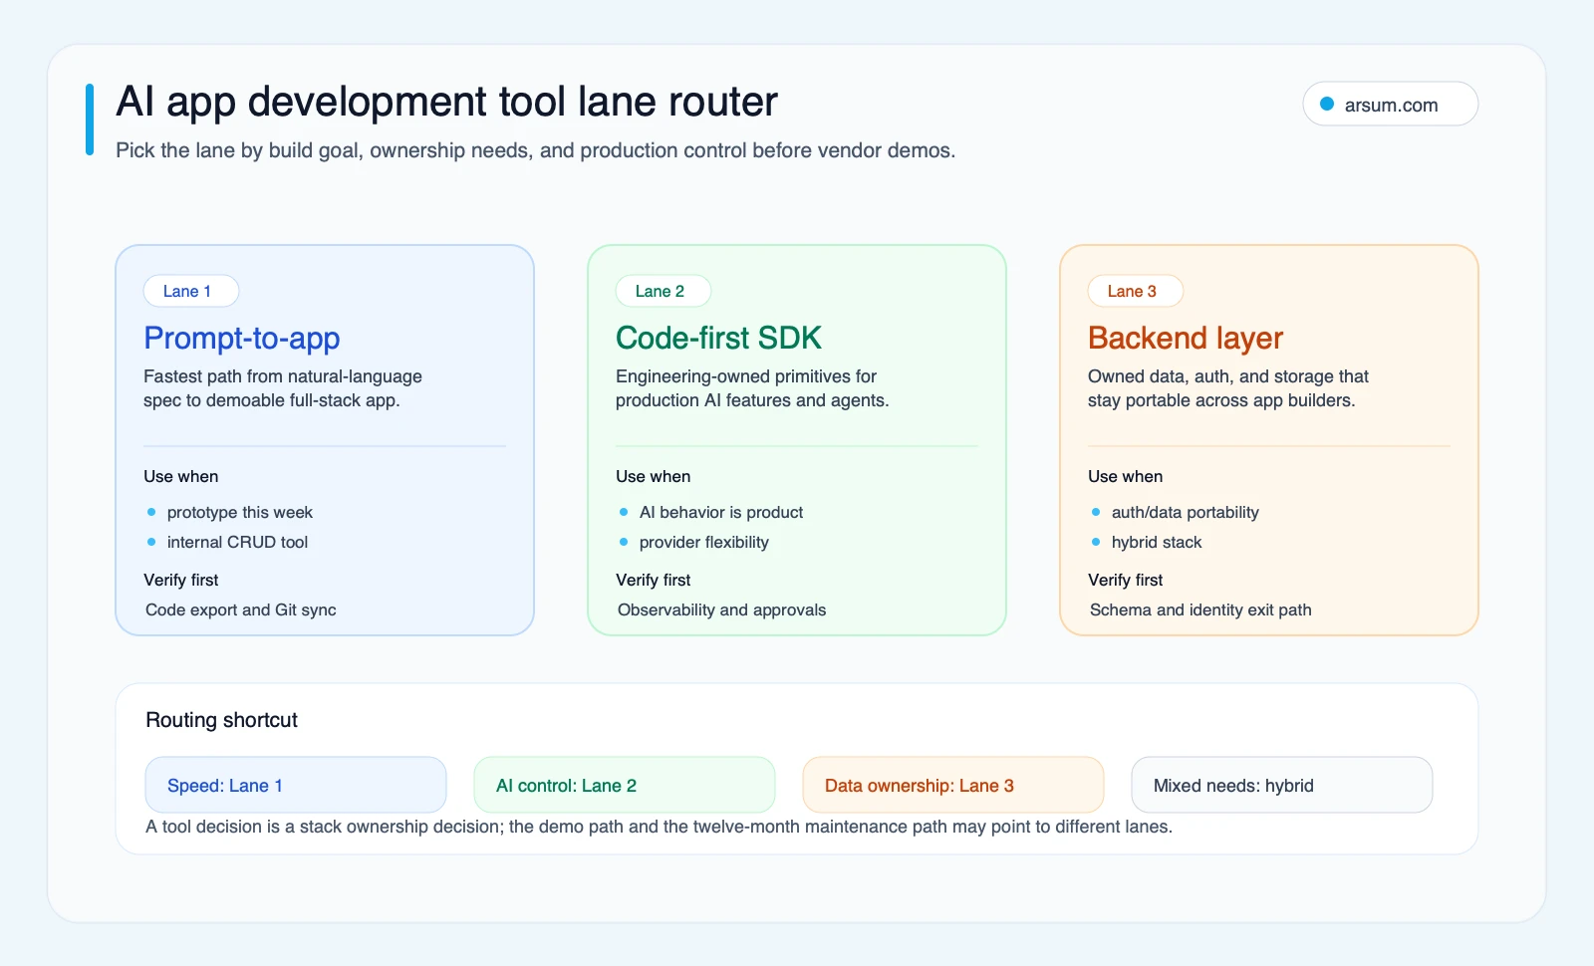Click the blue dot in arsum.com badge
Image resolution: width=1594 pixels, height=966 pixels.
tap(1327, 104)
